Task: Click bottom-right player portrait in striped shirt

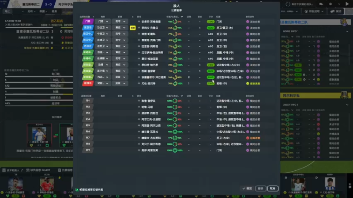Action: point(330,184)
